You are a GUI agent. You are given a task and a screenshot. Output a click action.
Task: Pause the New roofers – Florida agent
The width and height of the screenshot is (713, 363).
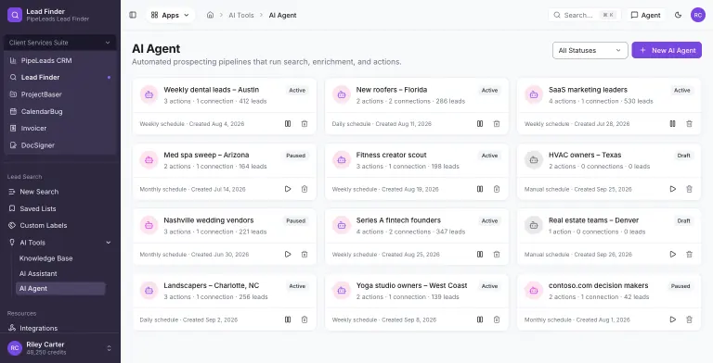point(480,124)
